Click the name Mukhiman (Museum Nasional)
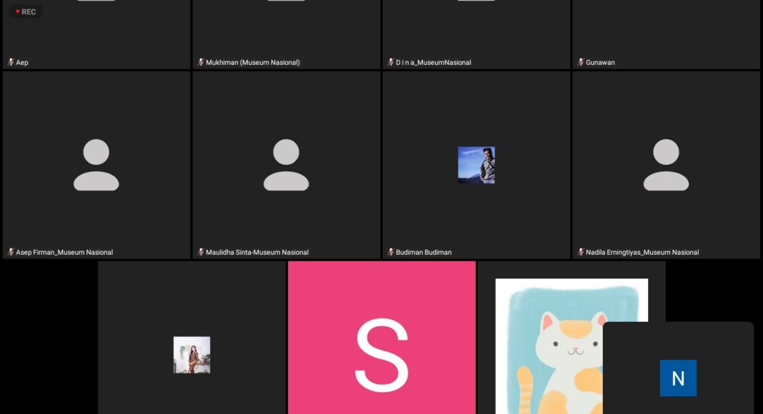The height and width of the screenshot is (414, 763). pyautogui.click(x=253, y=63)
